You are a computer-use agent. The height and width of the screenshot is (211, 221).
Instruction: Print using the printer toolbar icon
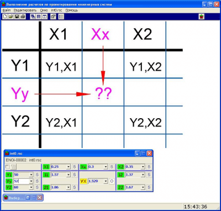[23, 17]
